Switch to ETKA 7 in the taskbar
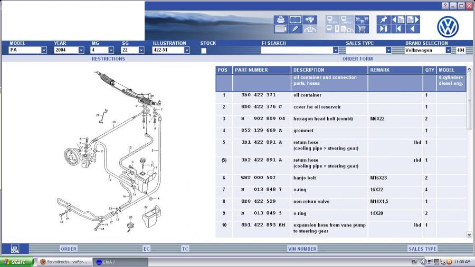This screenshot has height=267, width=475. click(120, 262)
